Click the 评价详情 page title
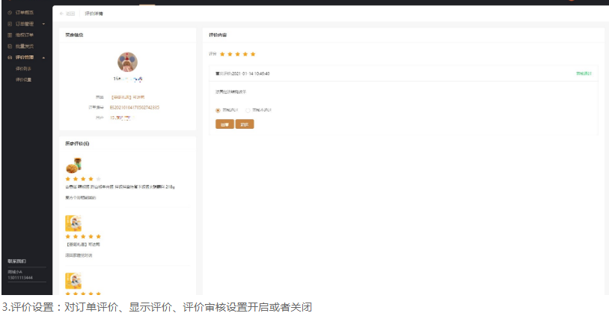 [94, 13]
